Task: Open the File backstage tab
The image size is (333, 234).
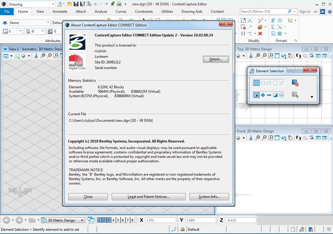Action: tap(7, 12)
